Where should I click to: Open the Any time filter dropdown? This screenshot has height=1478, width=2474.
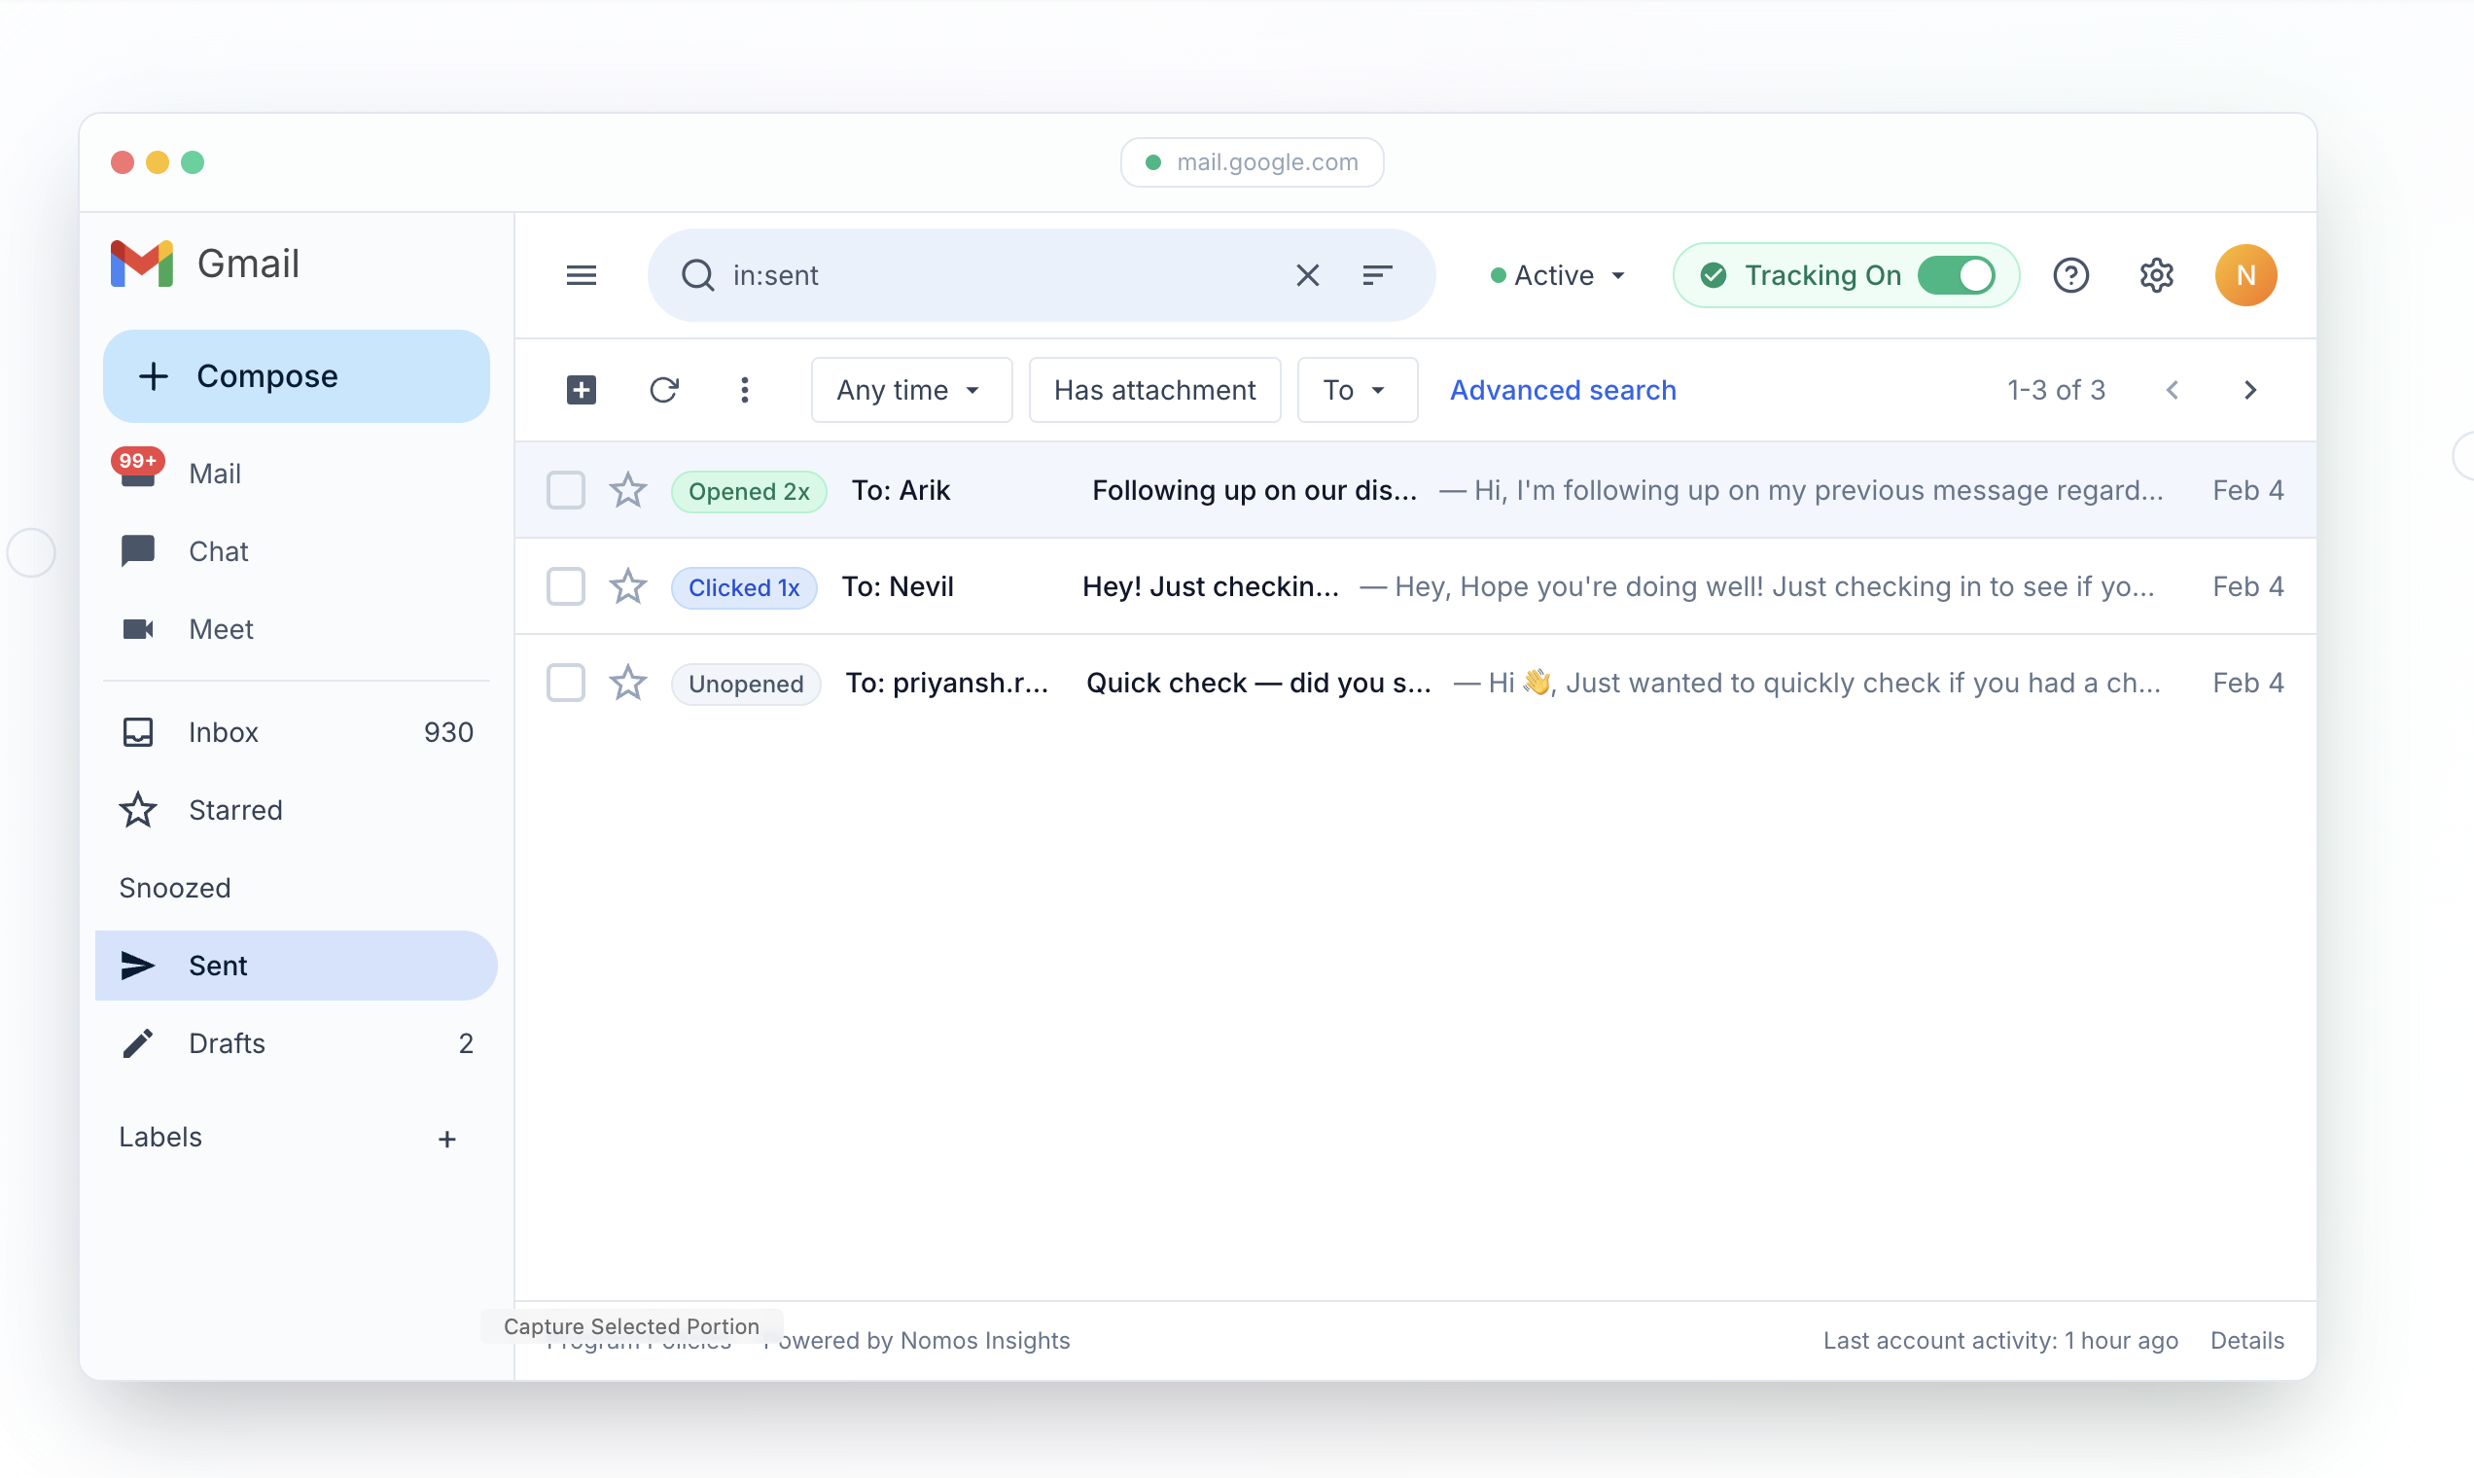[910, 389]
